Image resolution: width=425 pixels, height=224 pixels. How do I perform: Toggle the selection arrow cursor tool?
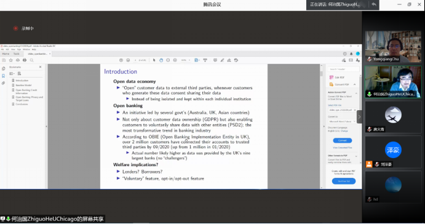click(154, 60)
